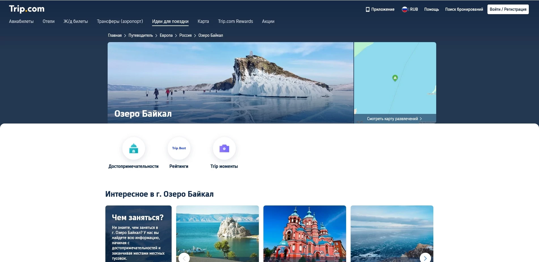Image resolution: width=539 pixels, height=262 pixels.
Task: Open the RUB currency selector
Action: 414,9
